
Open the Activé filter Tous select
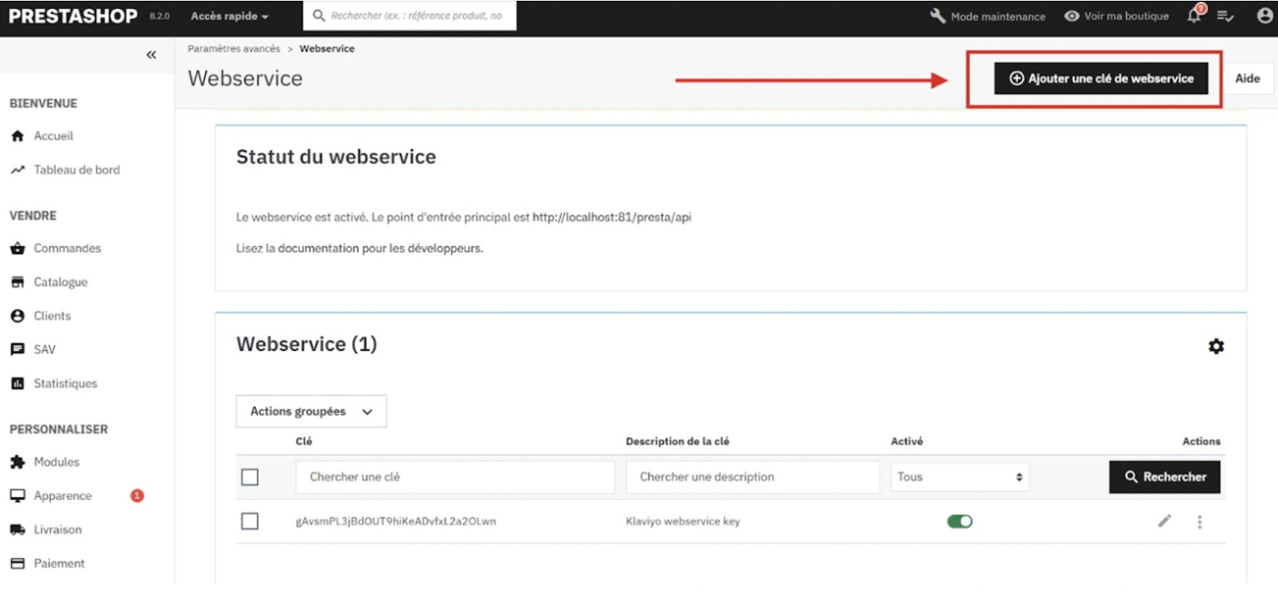959,477
